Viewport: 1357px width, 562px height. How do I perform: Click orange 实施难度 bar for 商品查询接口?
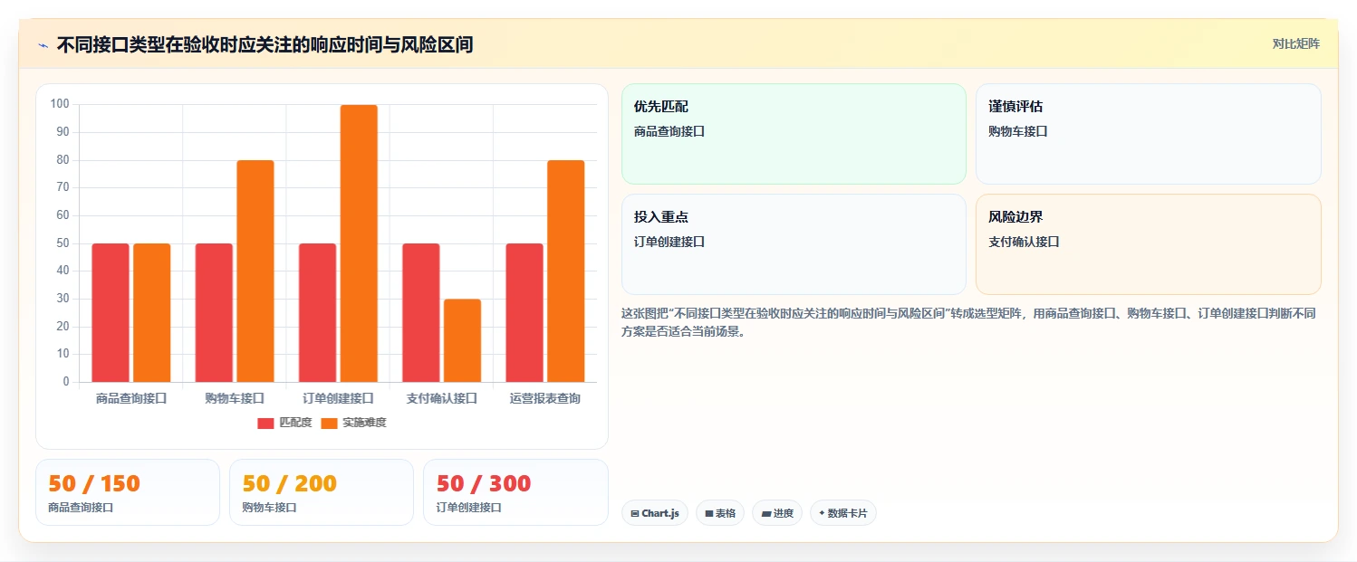click(151, 312)
